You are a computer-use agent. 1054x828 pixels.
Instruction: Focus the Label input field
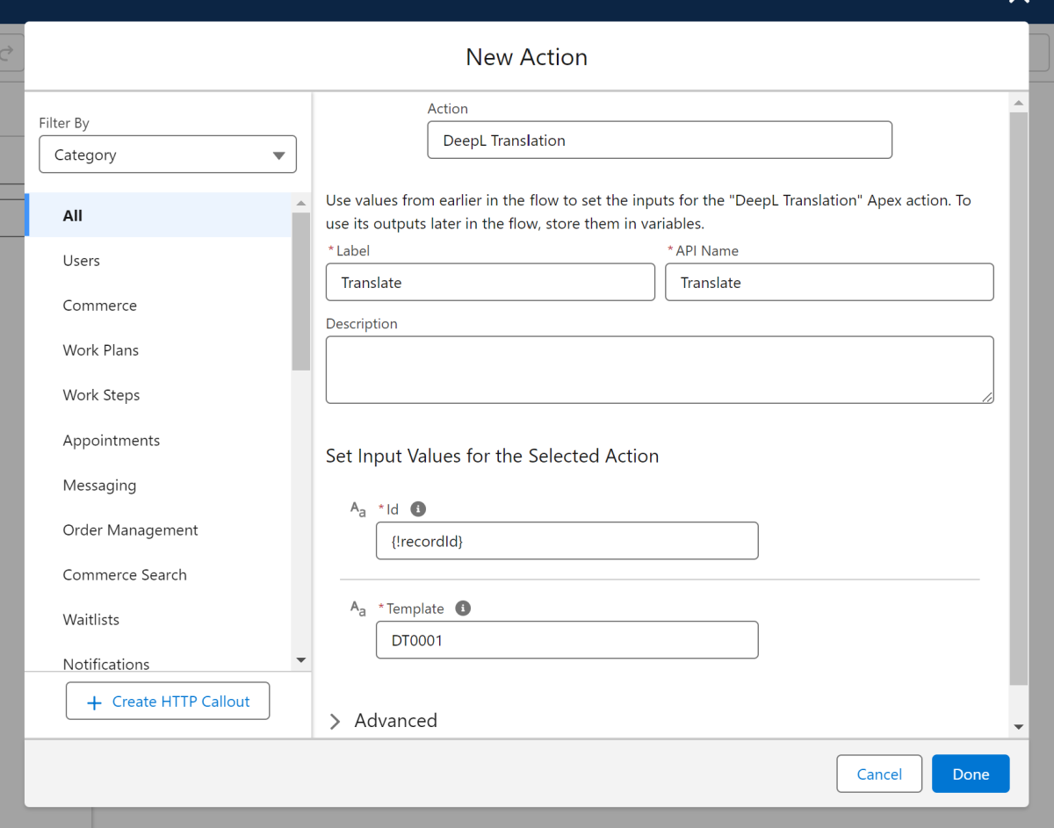click(x=490, y=283)
